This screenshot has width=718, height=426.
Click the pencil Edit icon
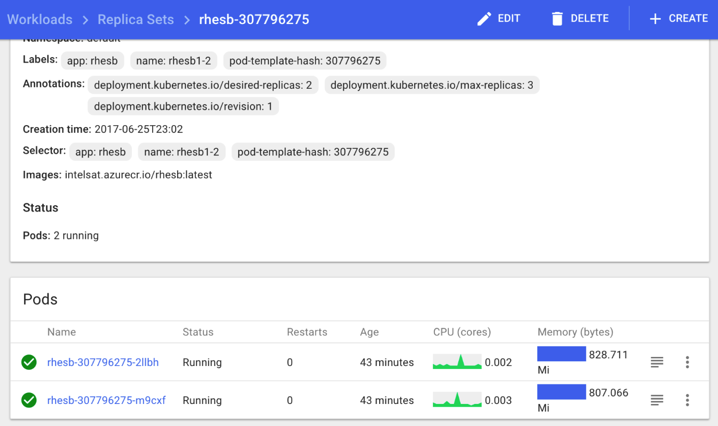pos(484,19)
